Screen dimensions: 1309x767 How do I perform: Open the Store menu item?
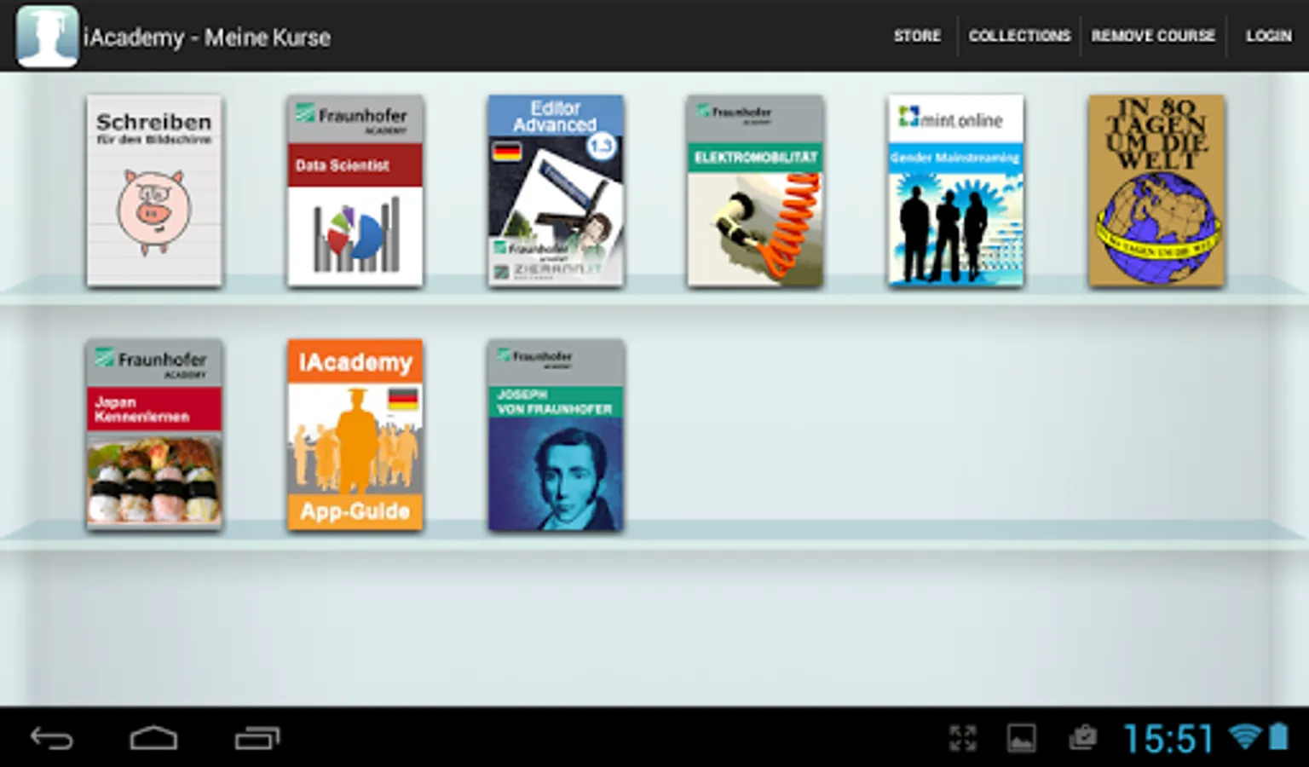click(x=917, y=36)
